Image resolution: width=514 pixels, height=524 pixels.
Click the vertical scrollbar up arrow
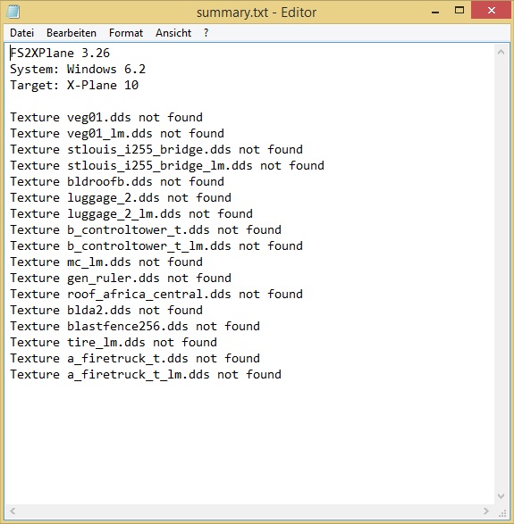pos(501,52)
